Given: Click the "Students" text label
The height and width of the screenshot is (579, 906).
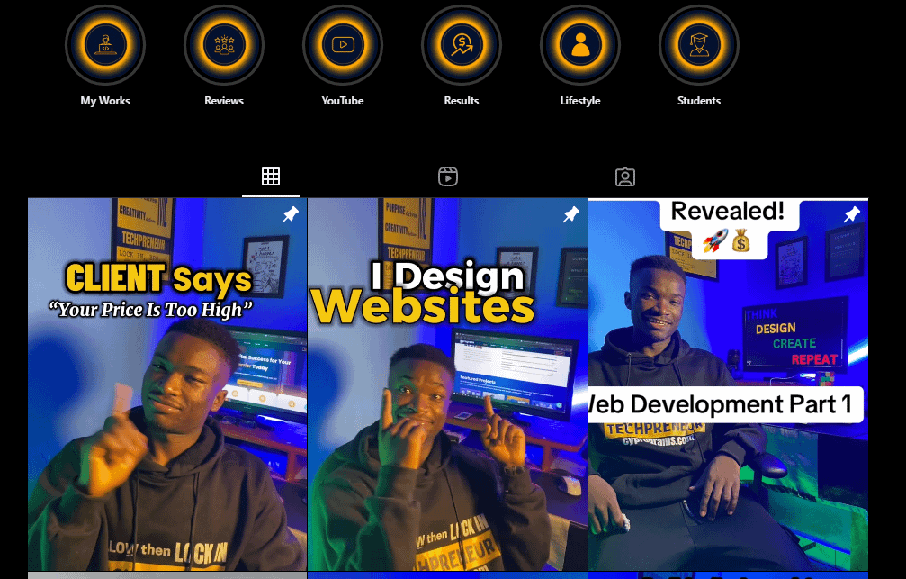Looking at the screenshot, I should [x=699, y=101].
